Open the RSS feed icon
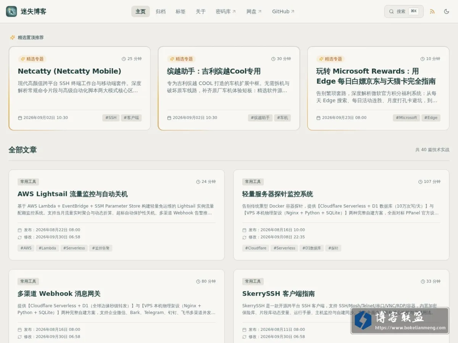This screenshot has width=458, height=343. 432,11
